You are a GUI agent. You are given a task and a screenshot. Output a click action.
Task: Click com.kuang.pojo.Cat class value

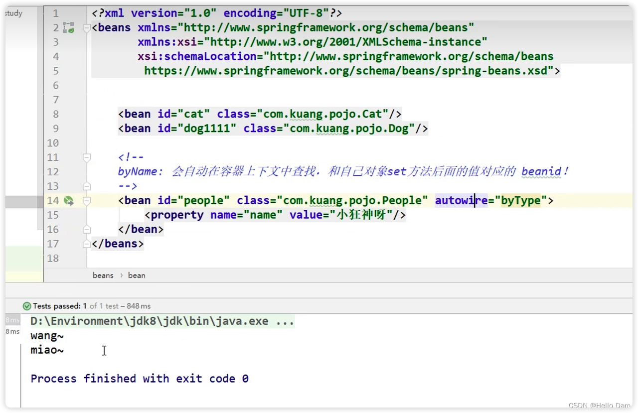coord(322,114)
